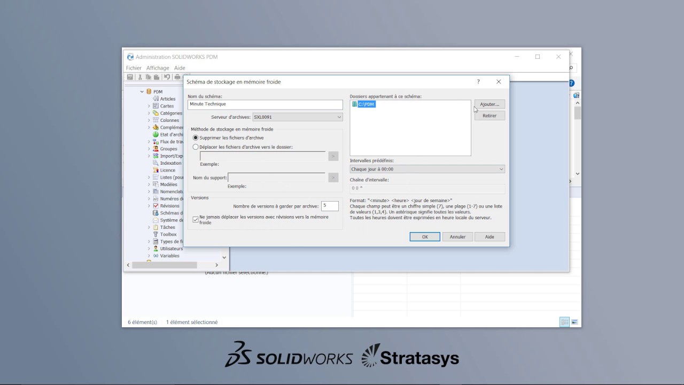Select the PDM vault database icon

point(149,91)
